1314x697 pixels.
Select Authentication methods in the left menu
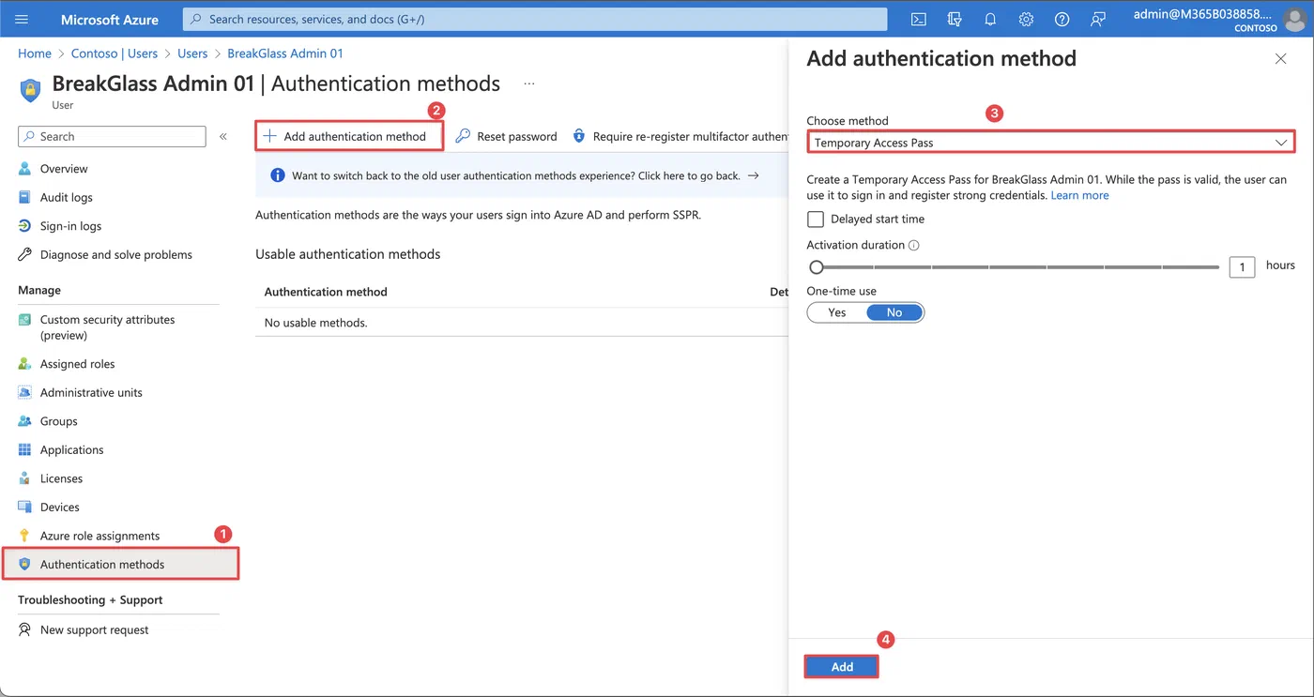(120, 564)
